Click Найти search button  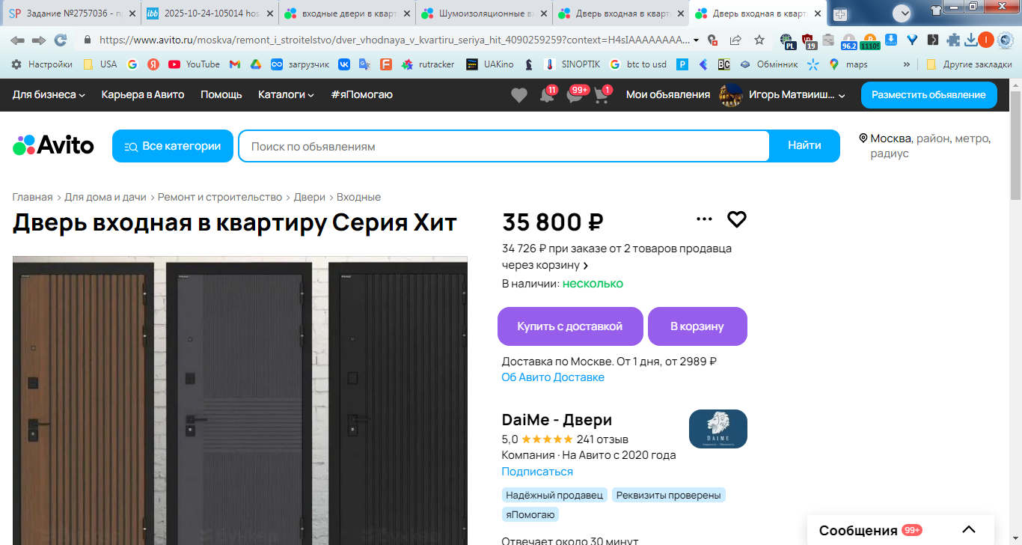point(804,146)
